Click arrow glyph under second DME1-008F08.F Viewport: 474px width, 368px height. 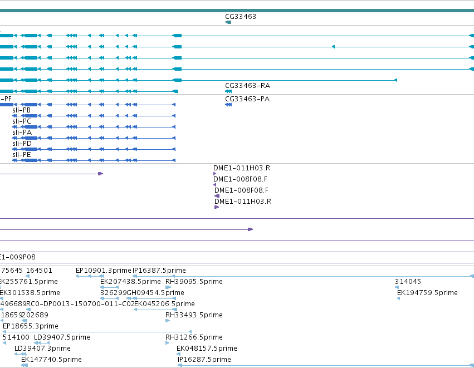[x=217, y=196]
